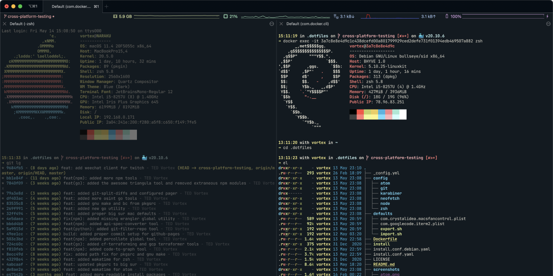
Task: Click the Docker whale icon in the 15:11:19 prompt
Action: [x=422, y=36]
